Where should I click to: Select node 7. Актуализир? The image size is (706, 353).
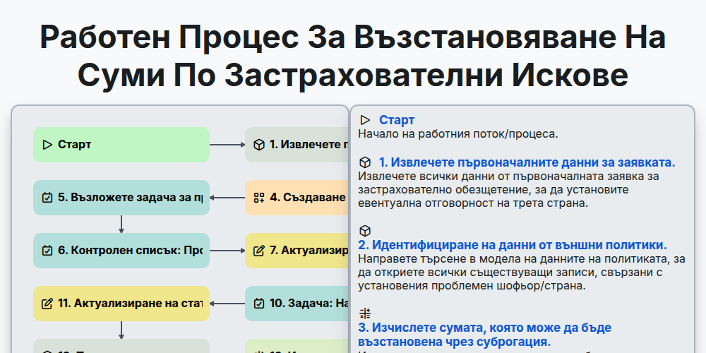click(297, 251)
